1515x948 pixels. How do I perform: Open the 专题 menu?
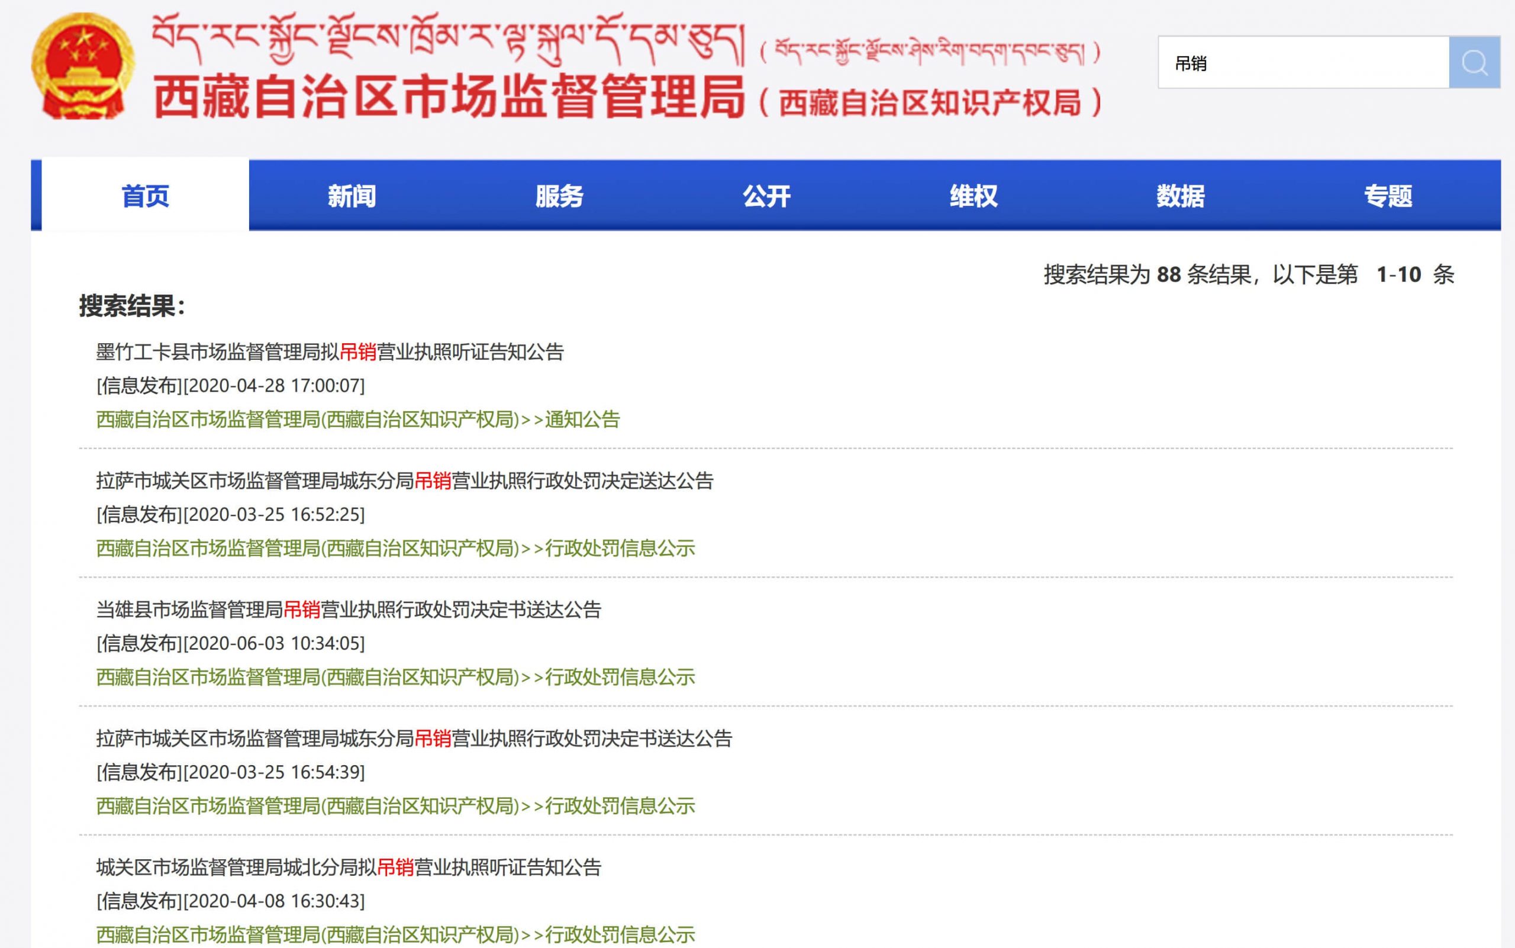coord(1390,196)
